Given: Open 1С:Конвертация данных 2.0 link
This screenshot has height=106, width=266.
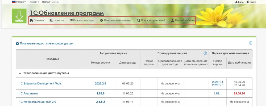Looking at the screenshot, I should [x=38, y=102].
